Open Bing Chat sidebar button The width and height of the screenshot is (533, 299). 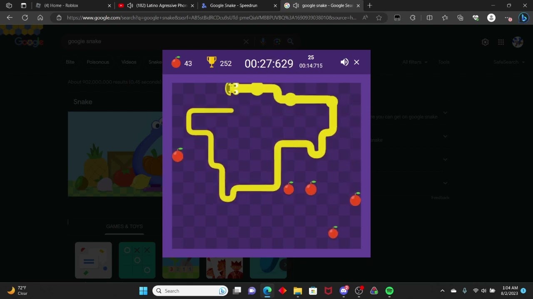(x=524, y=18)
